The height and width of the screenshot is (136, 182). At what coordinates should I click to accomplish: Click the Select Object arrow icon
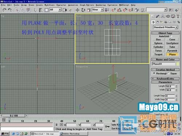[x=35, y=10]
